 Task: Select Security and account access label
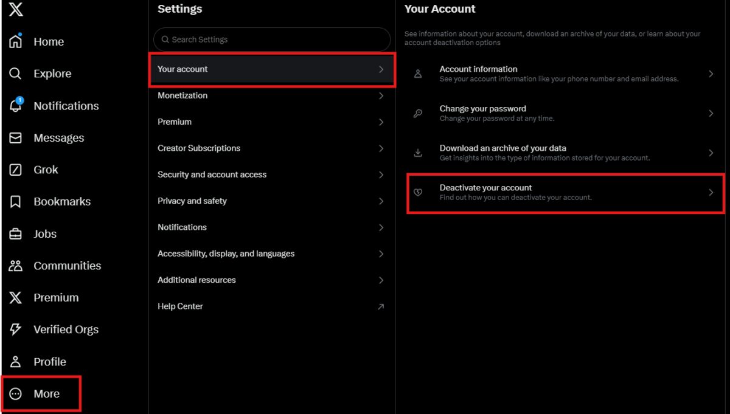212,174
